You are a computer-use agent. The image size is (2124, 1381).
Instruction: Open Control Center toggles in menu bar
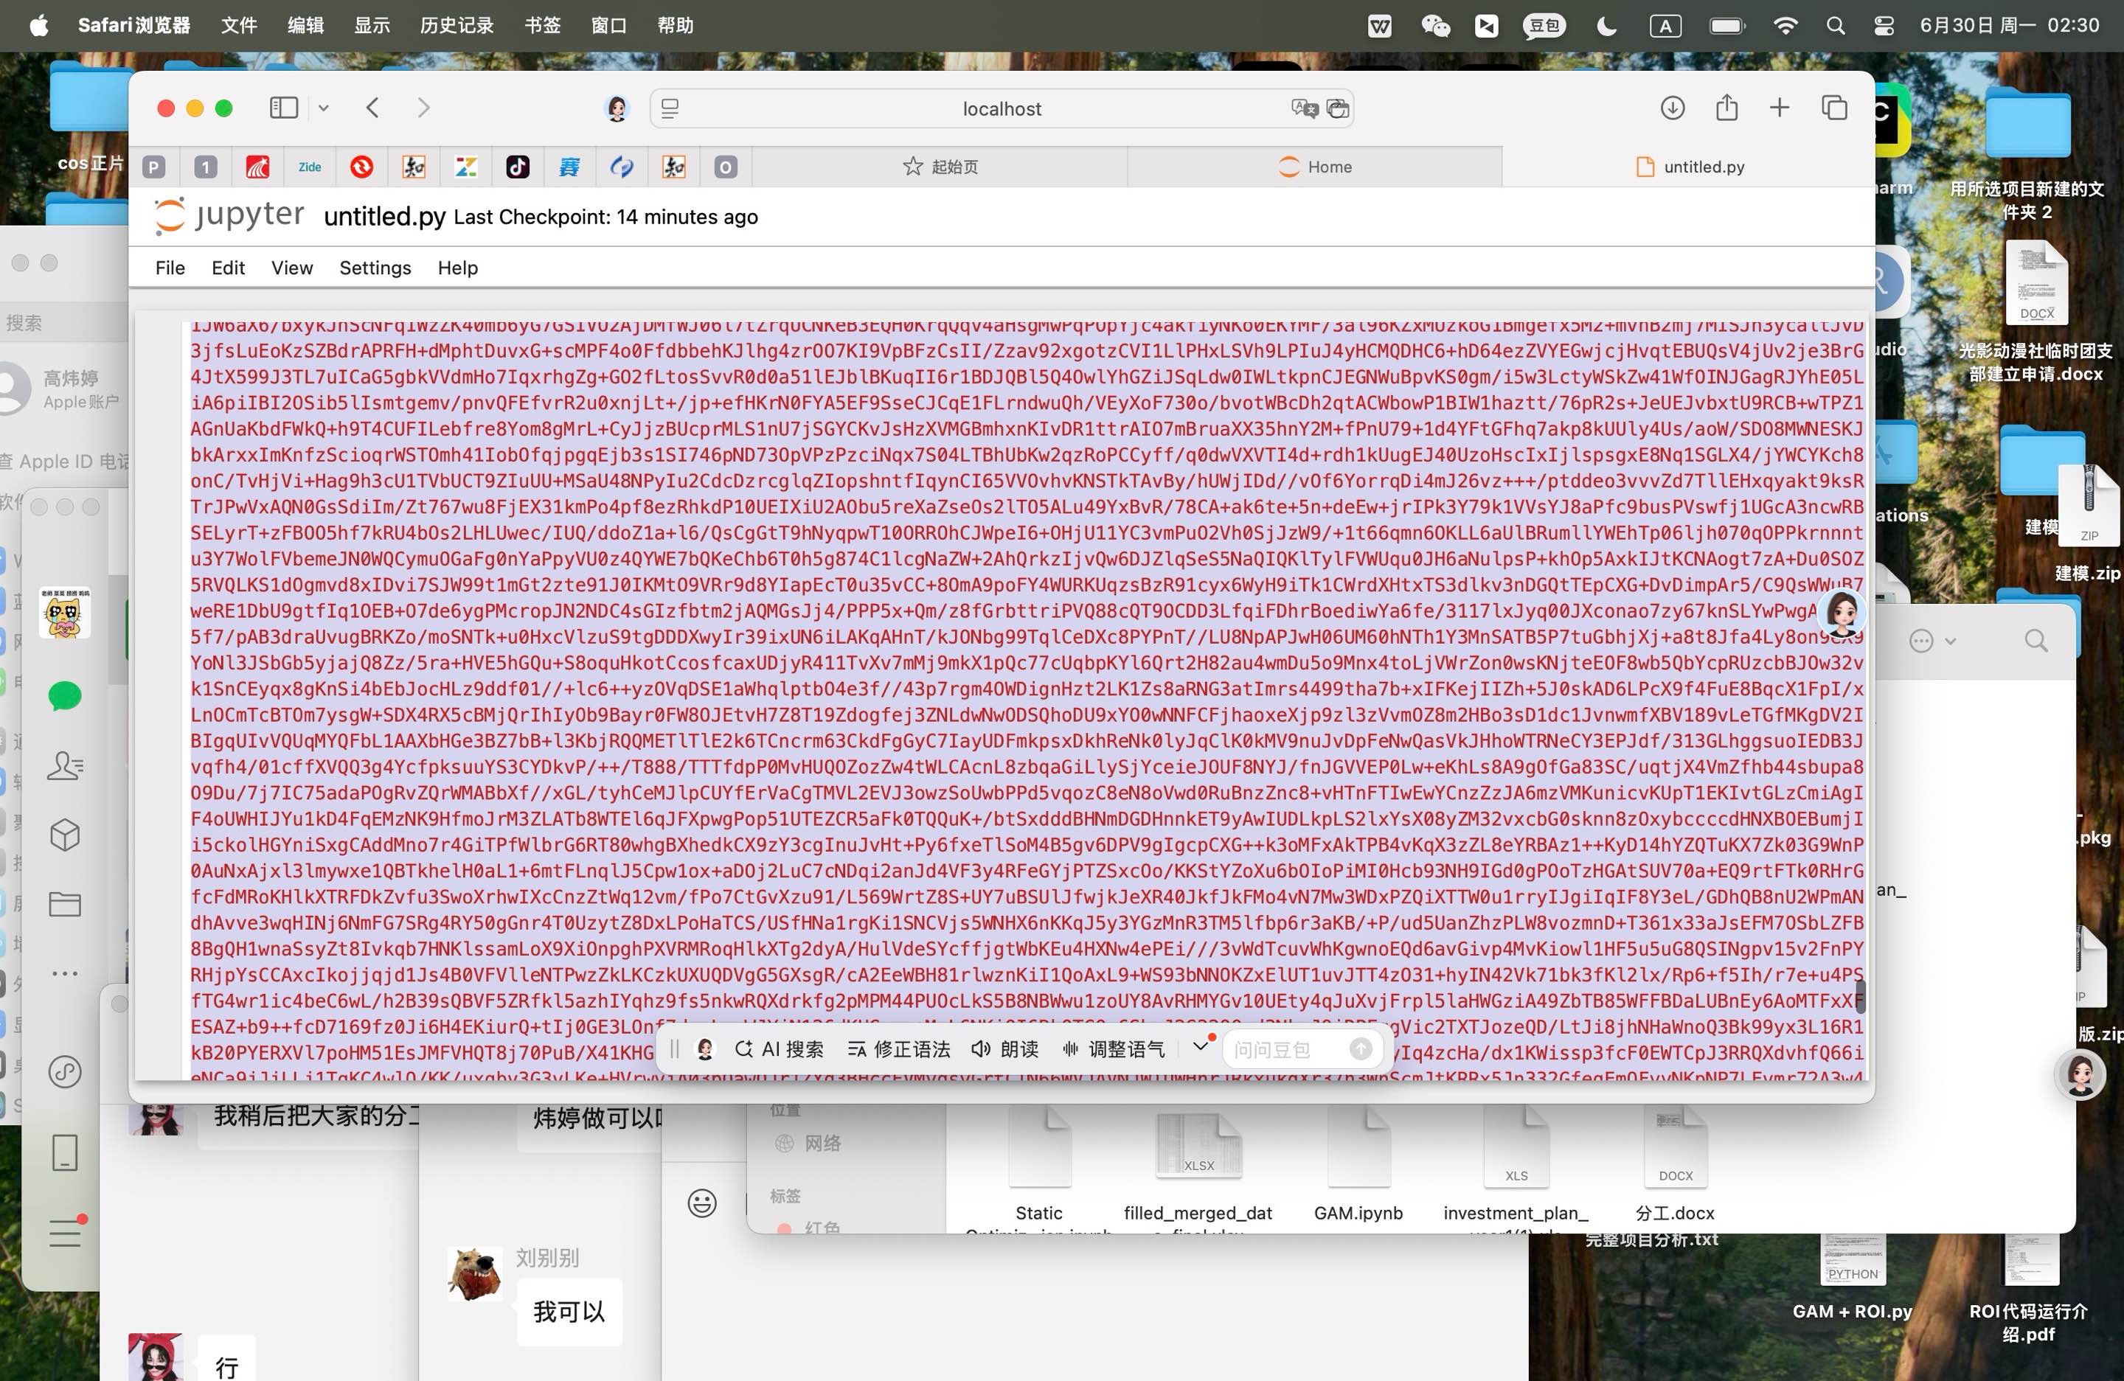coord(1884,26)
